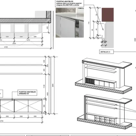Click the 1100 vertical dimension in elevation

[44, 86]
